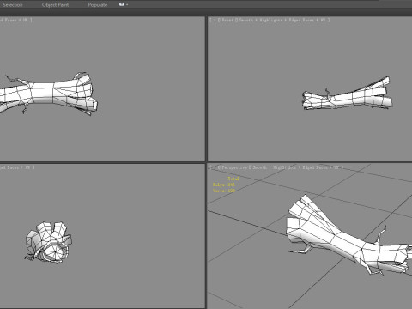Click the Perspective label in the bottom-right viewport
412x309 pixels.
(234, 167)
